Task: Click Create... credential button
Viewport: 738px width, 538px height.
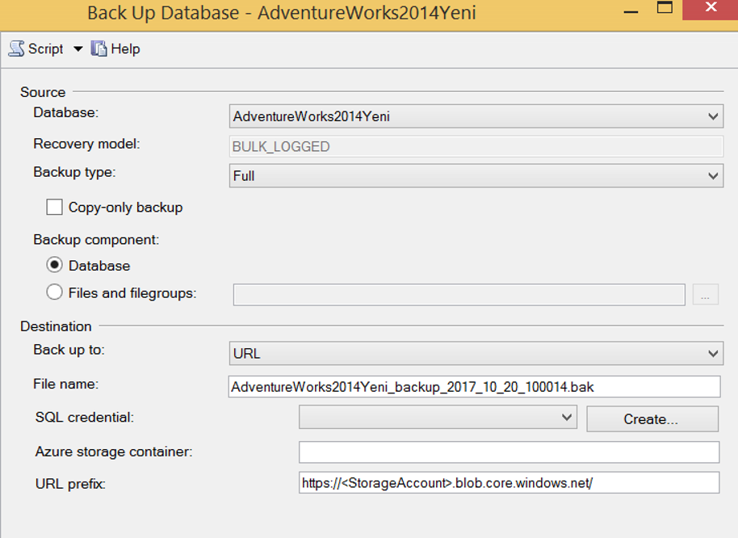Action: pyautogui.click(x=652, y=419)
